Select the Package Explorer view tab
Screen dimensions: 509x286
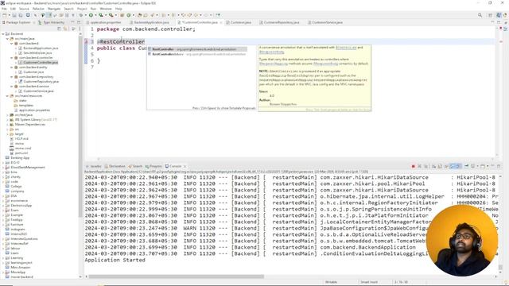16,22
